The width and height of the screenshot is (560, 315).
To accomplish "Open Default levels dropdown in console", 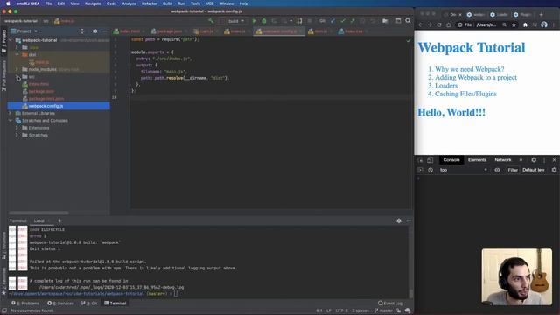I will coord(534,170).
